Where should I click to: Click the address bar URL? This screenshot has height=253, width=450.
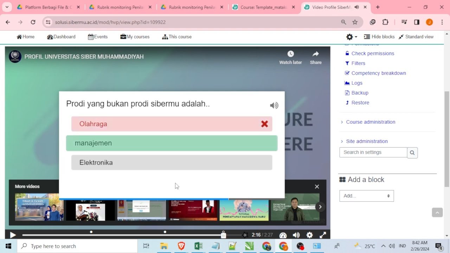[110, 22]
